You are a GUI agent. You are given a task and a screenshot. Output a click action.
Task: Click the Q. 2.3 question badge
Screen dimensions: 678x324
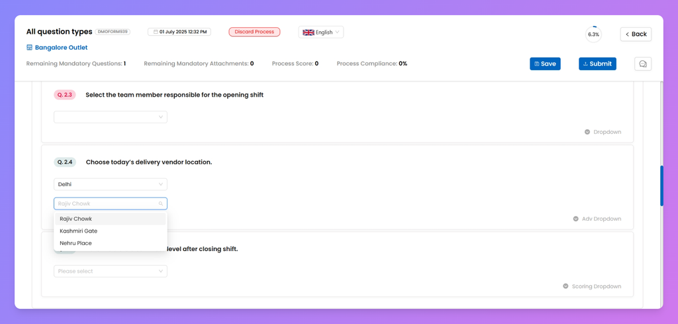click(x=65, y=95)
